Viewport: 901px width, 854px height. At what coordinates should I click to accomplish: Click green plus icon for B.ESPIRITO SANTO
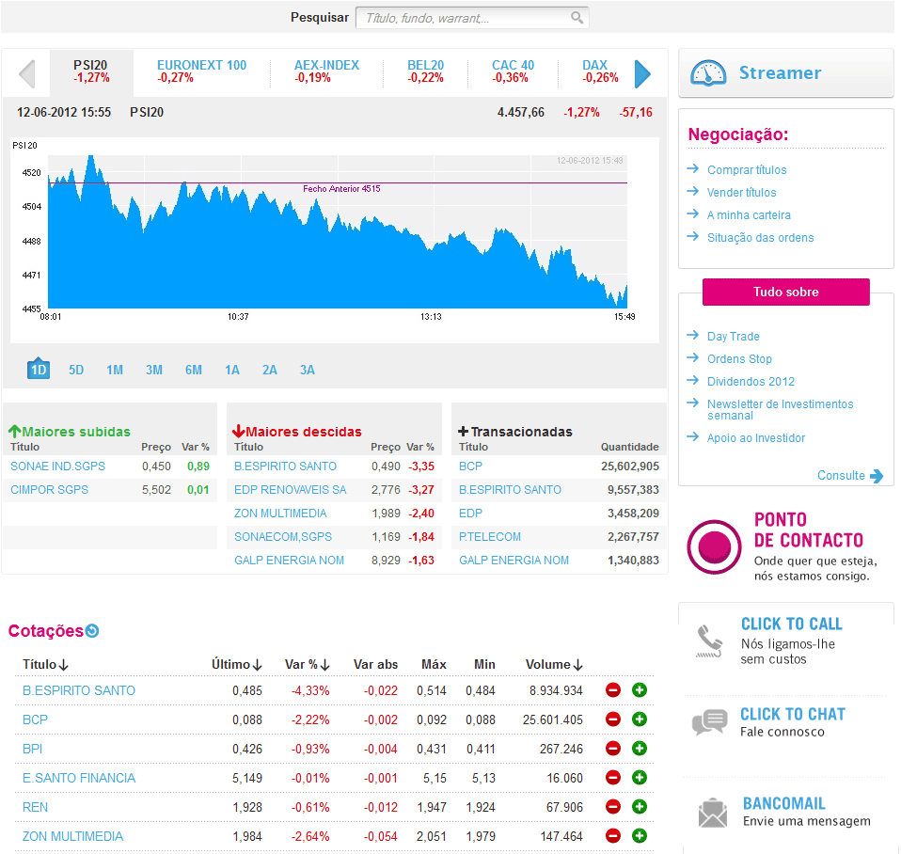coord(639,690)
